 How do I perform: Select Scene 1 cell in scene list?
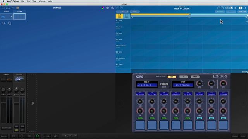click(x=7, y=17)
